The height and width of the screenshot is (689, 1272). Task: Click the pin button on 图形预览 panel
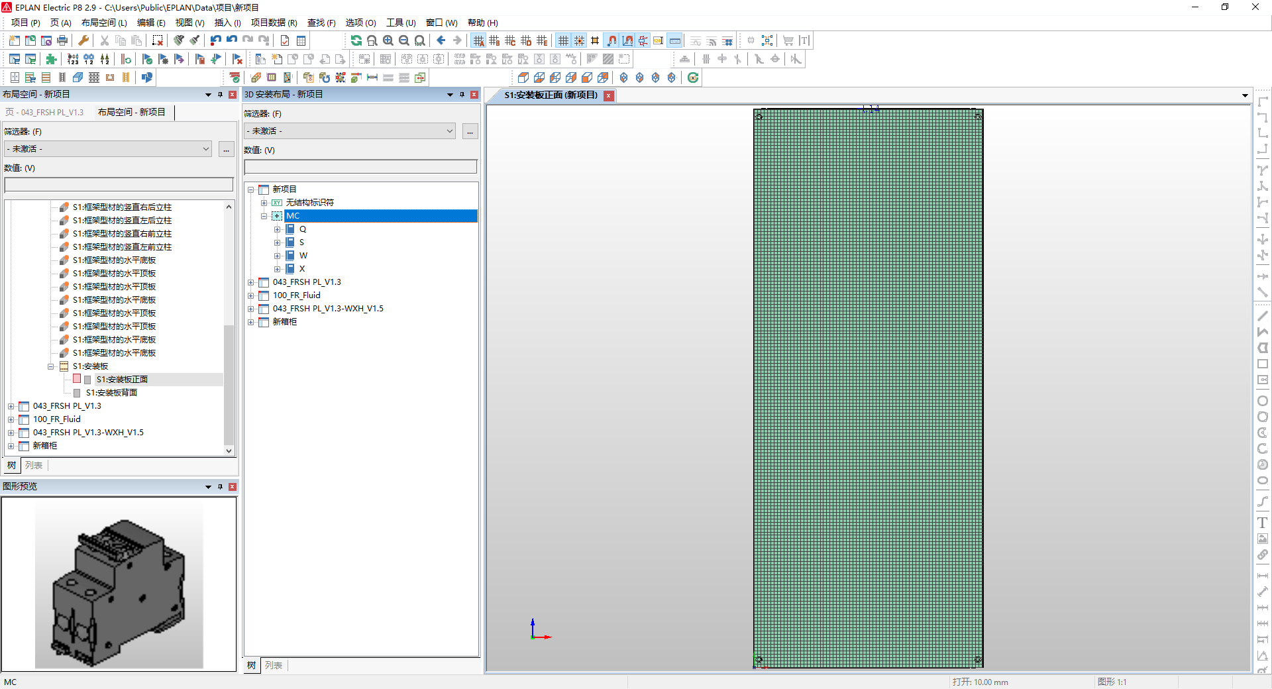[220, 487]
